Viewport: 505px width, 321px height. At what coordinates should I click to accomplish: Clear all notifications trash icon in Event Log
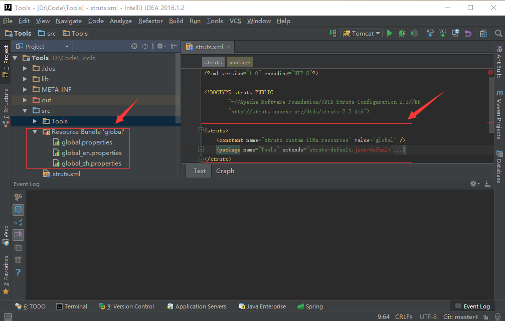tap(18, 259)
